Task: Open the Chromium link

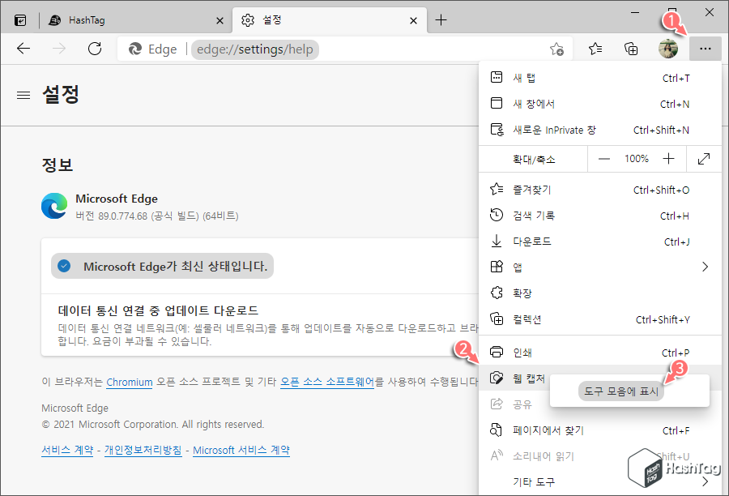Action: pos(130,382)
